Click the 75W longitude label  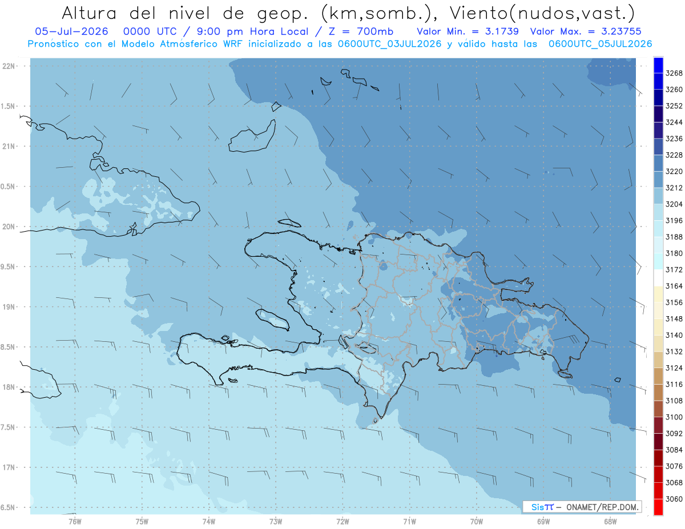pyautogui.click(x=142, y=522)
